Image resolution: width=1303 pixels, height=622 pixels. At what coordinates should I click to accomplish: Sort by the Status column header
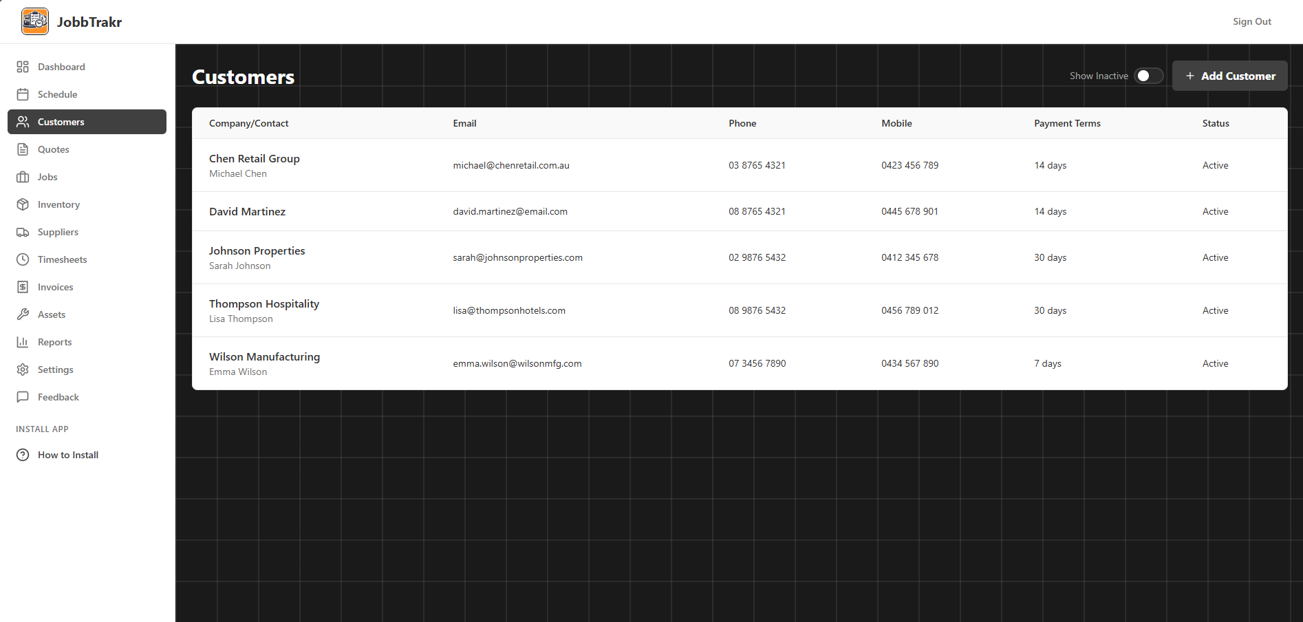[x=1216, y=123]
